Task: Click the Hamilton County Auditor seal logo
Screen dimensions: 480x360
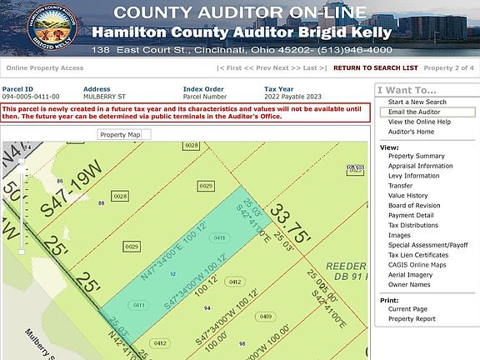Action: point(52,27)
